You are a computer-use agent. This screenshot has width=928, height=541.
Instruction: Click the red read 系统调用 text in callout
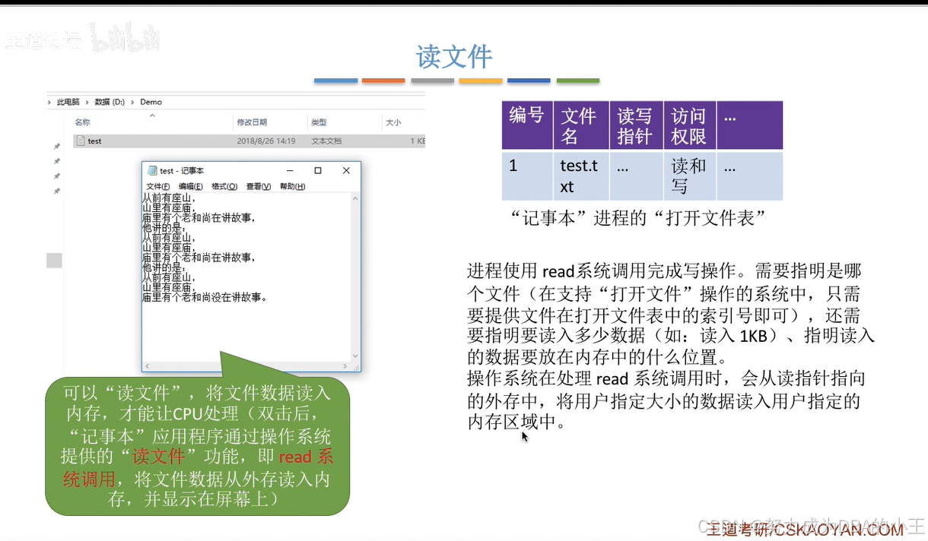tap(198, 468)
